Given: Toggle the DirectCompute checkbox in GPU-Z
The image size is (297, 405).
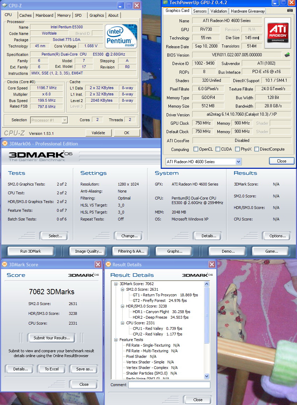Looking at the screenshot, I should coord(257,149).
